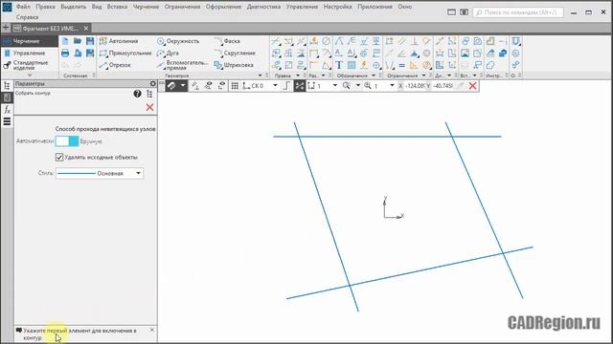Click the command search field

pyautogui.click(x=518, y=12)
